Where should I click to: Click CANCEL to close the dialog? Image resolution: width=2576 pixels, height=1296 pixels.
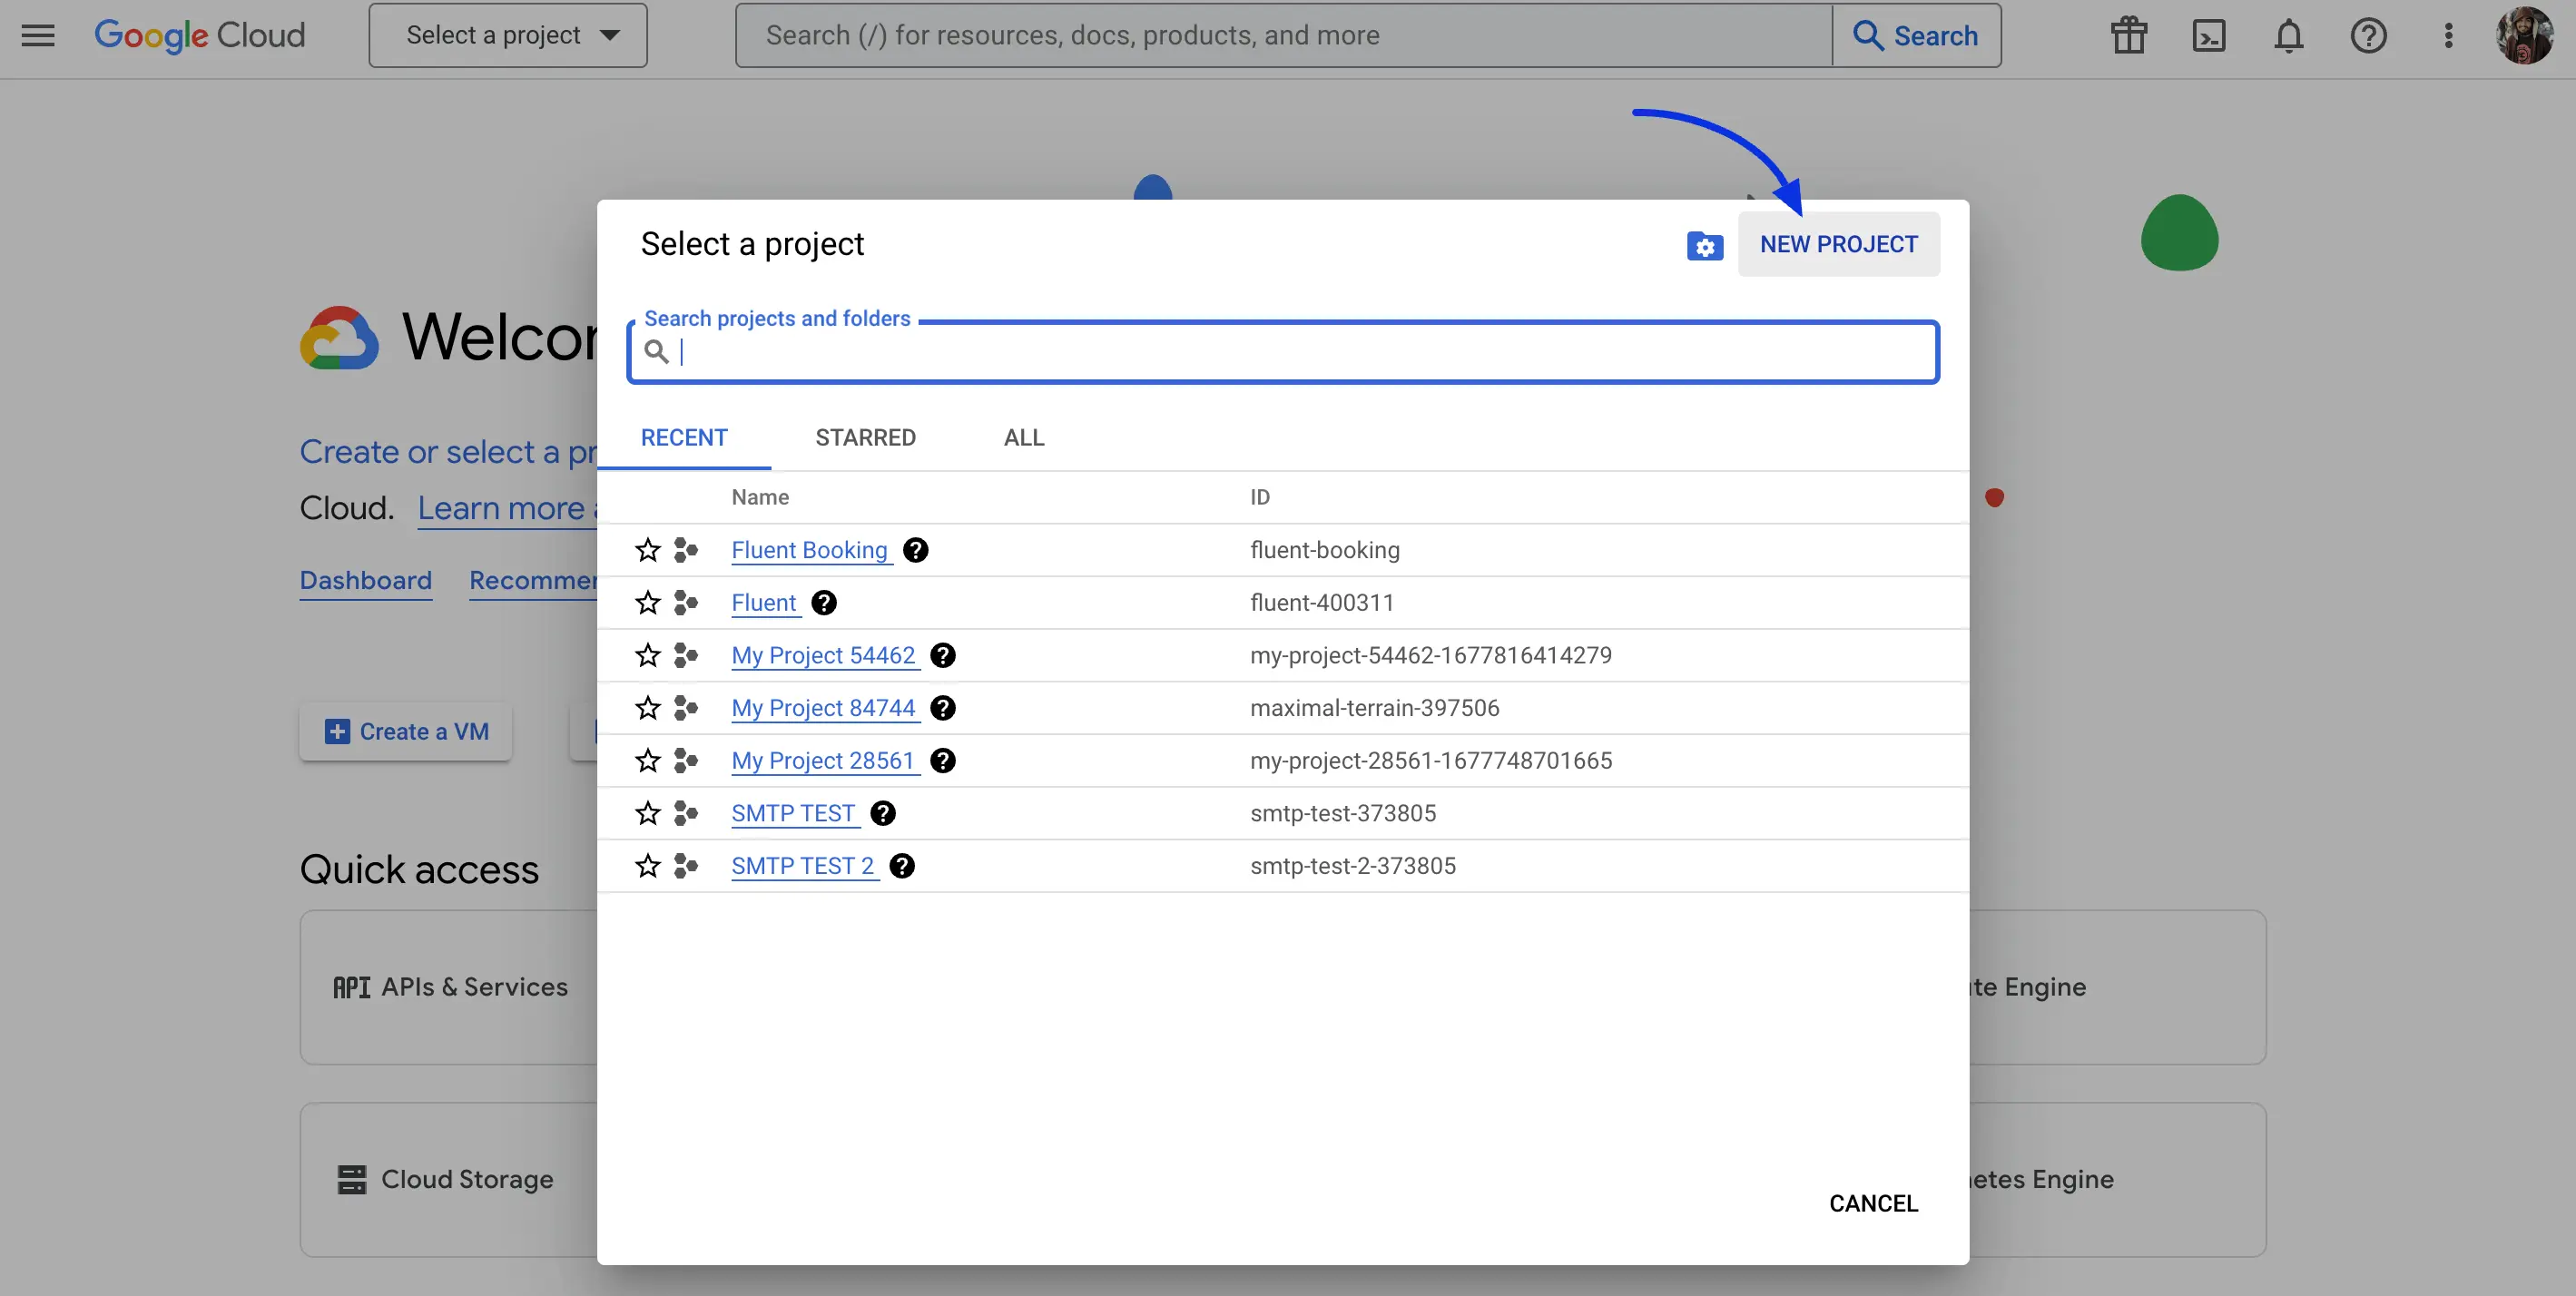point(1873,1203)
